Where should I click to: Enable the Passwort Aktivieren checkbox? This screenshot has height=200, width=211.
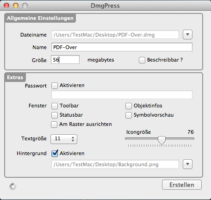click(x=55, y=86)
